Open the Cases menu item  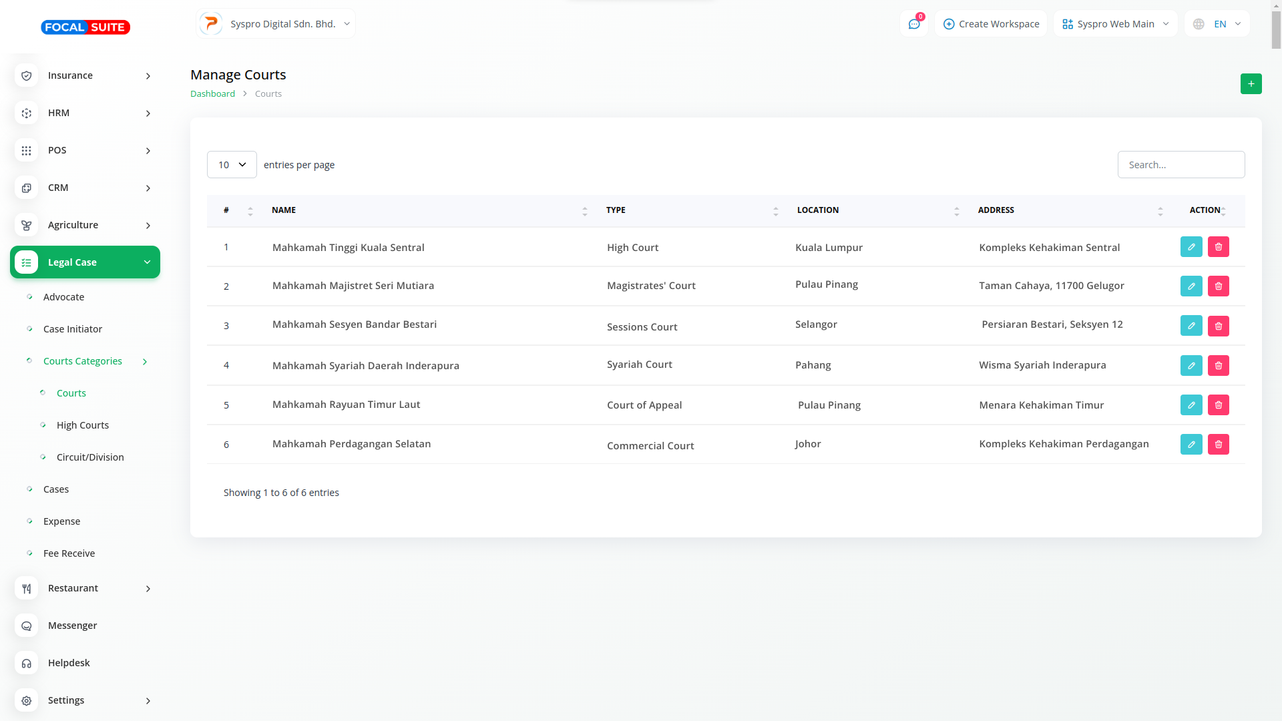click(x=56, y=489)
